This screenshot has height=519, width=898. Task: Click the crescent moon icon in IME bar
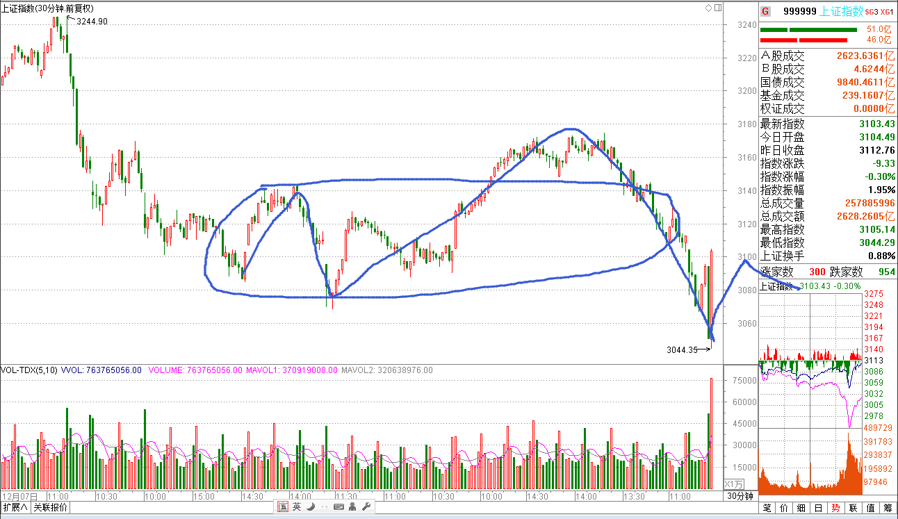(309, 507)
